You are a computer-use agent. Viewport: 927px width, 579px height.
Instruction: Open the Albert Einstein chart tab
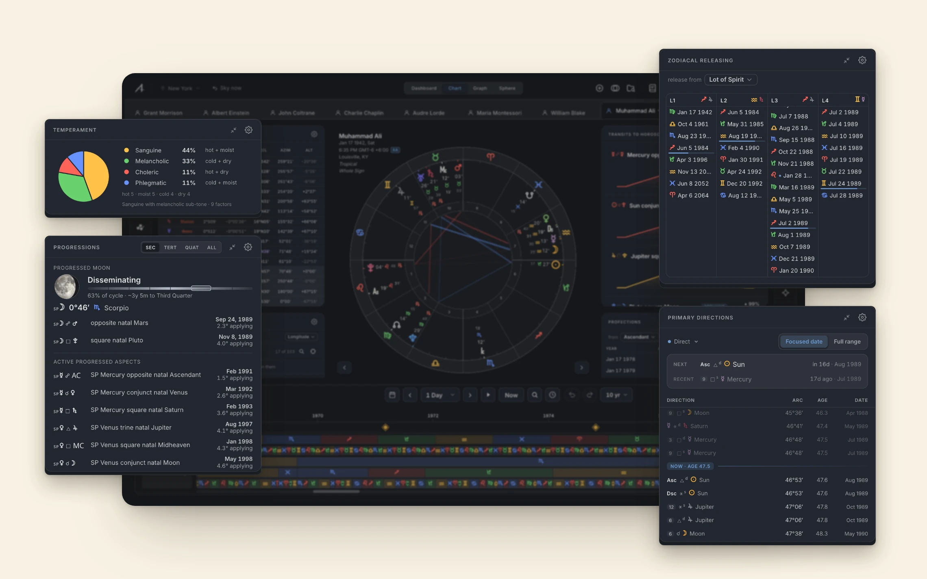tap(226, 113)
